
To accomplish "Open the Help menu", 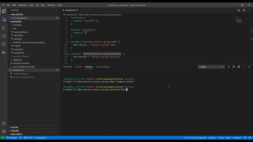I will point(60,5).
